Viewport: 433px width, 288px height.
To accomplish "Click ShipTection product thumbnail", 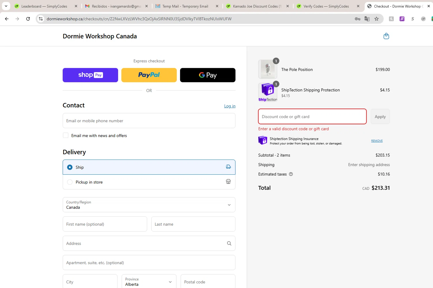I will coord(268,92).
